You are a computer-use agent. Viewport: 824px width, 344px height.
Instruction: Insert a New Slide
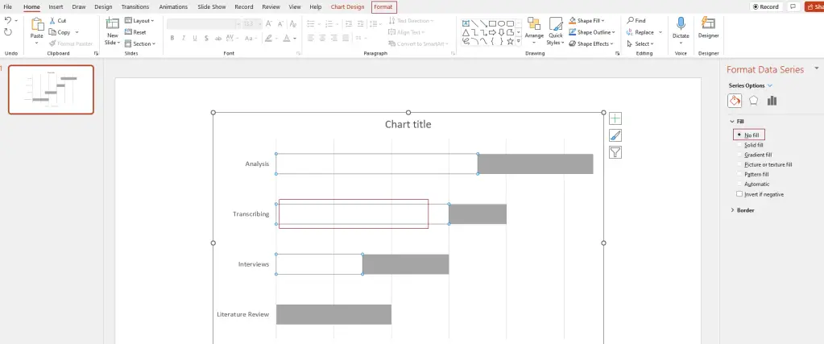(113, 31)
